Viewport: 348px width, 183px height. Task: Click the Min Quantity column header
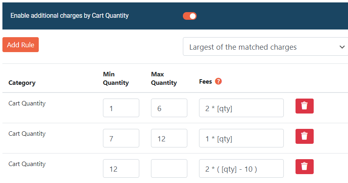(116, 78)
